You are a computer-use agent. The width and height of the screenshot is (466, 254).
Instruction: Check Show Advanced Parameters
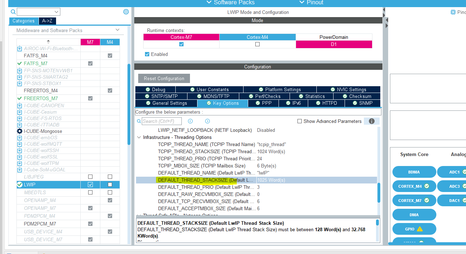click(x=299, y=121)
